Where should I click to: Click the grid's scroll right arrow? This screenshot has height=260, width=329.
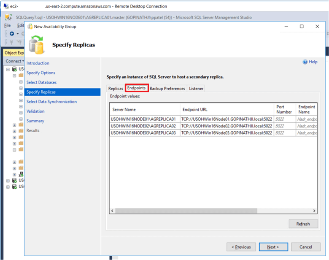pos(314,211)
